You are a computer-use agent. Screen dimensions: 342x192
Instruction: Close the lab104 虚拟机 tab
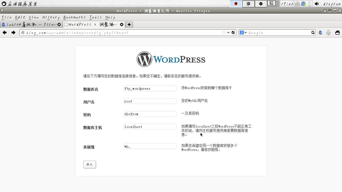(x=59, y=24)
